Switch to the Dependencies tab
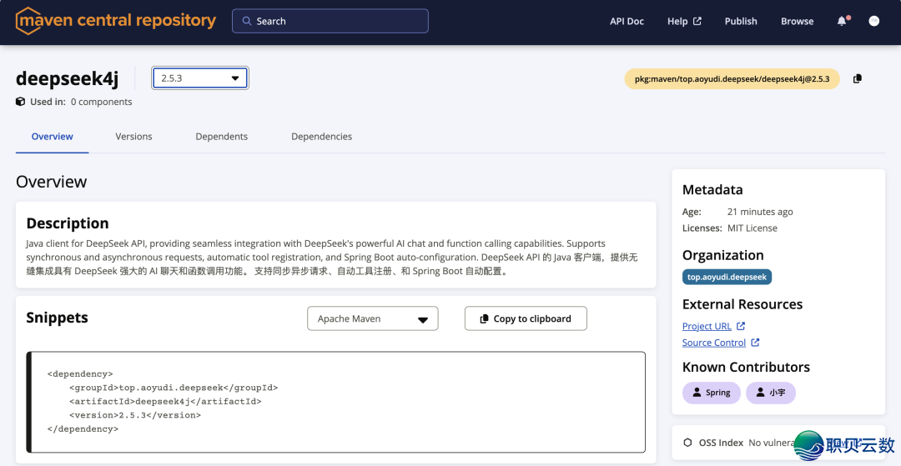The height and width of the screenshot is (466, 901). coord(322,137)
